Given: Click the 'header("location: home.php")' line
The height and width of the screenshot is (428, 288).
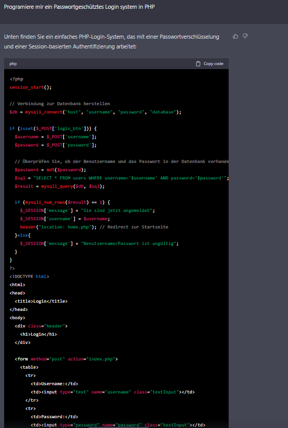Looking at the screenshot, I should coord(94,227).
